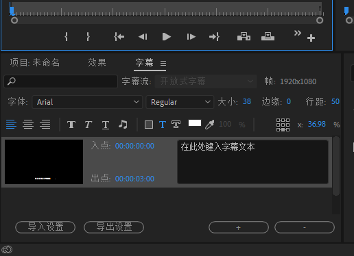Screen dimensions: 354x256
Task: Select text outline color T button
Action: pyautogui.click(x=176, y=125)
